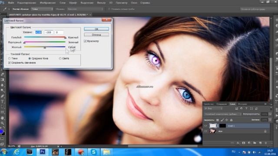
Task: Lock image pixels brush icon
Action: pyautogui.click(x=222, y=120)
